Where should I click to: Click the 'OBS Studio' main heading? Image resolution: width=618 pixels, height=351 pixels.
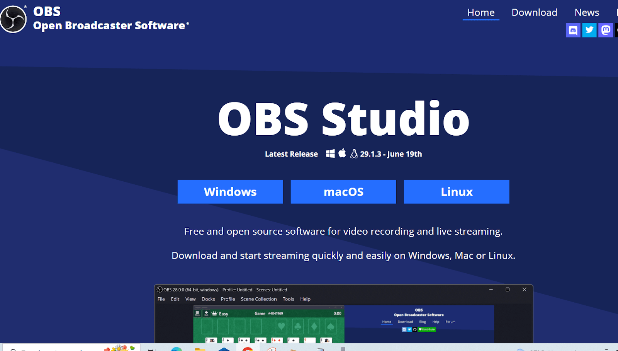point(344,118)
